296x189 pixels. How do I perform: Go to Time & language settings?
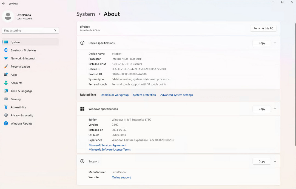[x=21, y=91]
